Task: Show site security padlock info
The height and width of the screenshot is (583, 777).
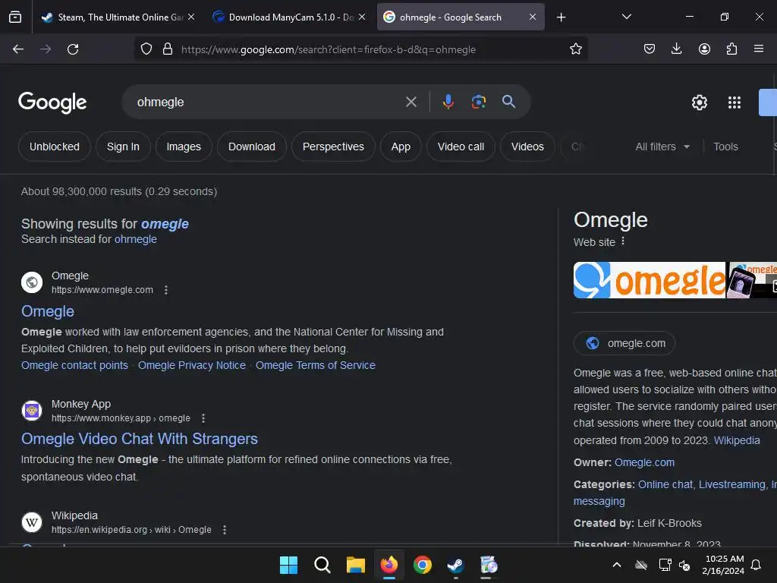Action: (x=168, y=49)
